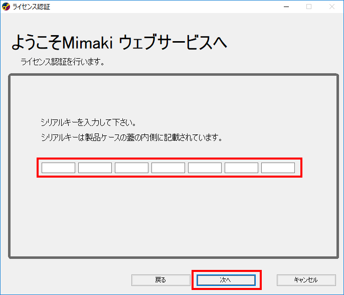
Task: Click the ライセンス認証 title bar text
Action: pos(32,7)
